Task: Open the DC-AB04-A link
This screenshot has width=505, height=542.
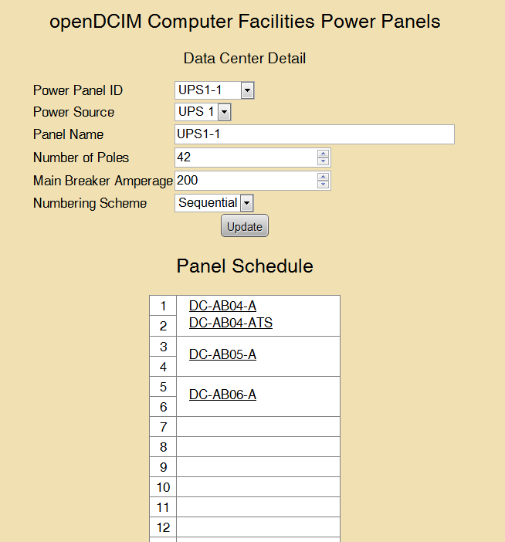Action: 222,306
